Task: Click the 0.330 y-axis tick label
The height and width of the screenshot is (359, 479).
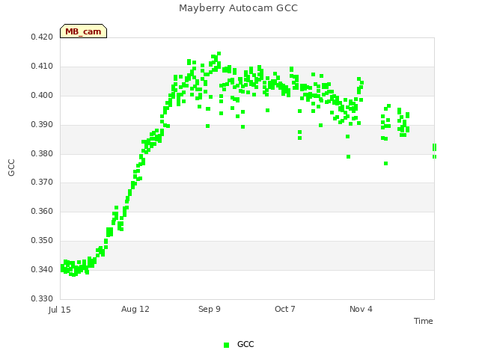Action: pyautogui.click(x=42, y=298)
